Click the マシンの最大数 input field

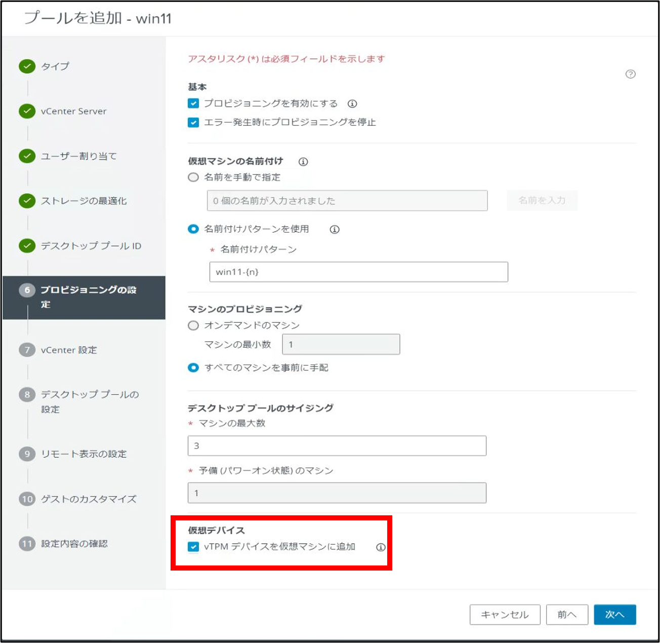[x=337, y=446]
